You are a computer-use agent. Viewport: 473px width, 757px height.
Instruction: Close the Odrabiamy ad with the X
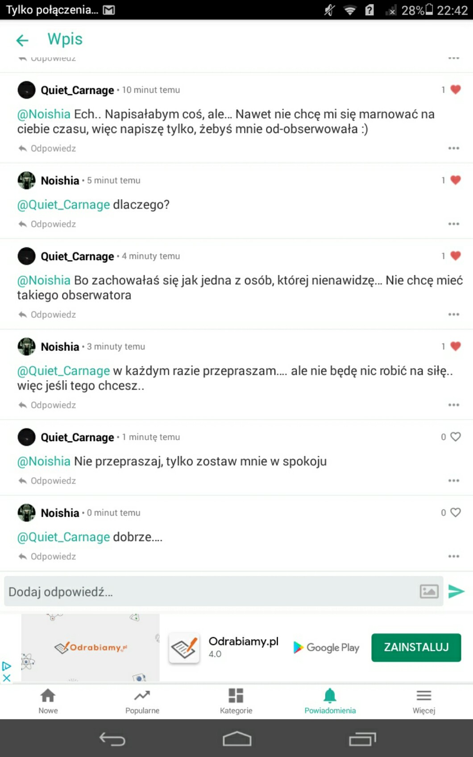7,678
